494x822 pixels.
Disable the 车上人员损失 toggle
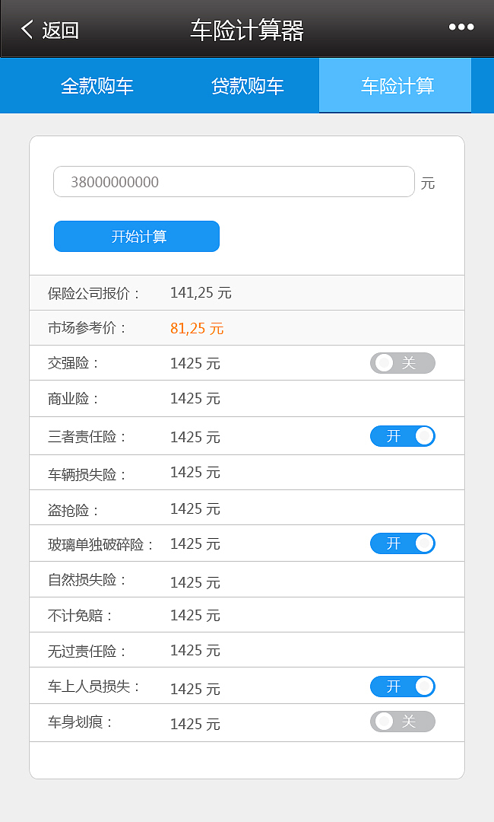tap(403, 686)
